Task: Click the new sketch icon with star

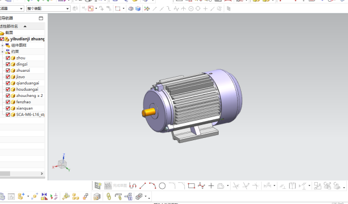Action: click(x=98, y=186)
